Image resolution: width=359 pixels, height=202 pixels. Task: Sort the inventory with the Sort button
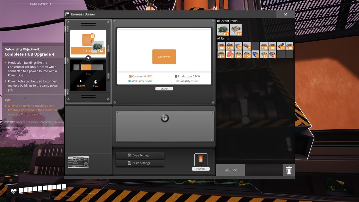click(x=231, y=170)
